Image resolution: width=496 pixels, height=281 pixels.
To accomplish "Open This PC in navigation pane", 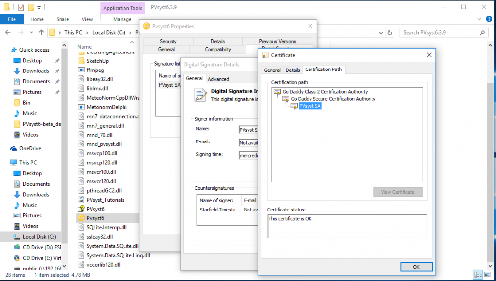I will coord(28,162).
